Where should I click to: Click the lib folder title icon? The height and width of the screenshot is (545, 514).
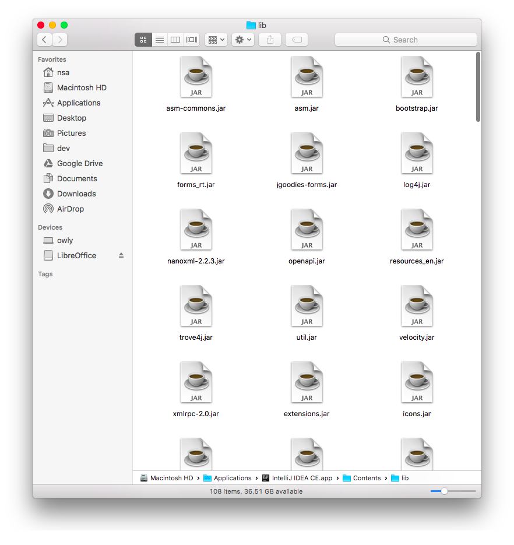[251, 25]
